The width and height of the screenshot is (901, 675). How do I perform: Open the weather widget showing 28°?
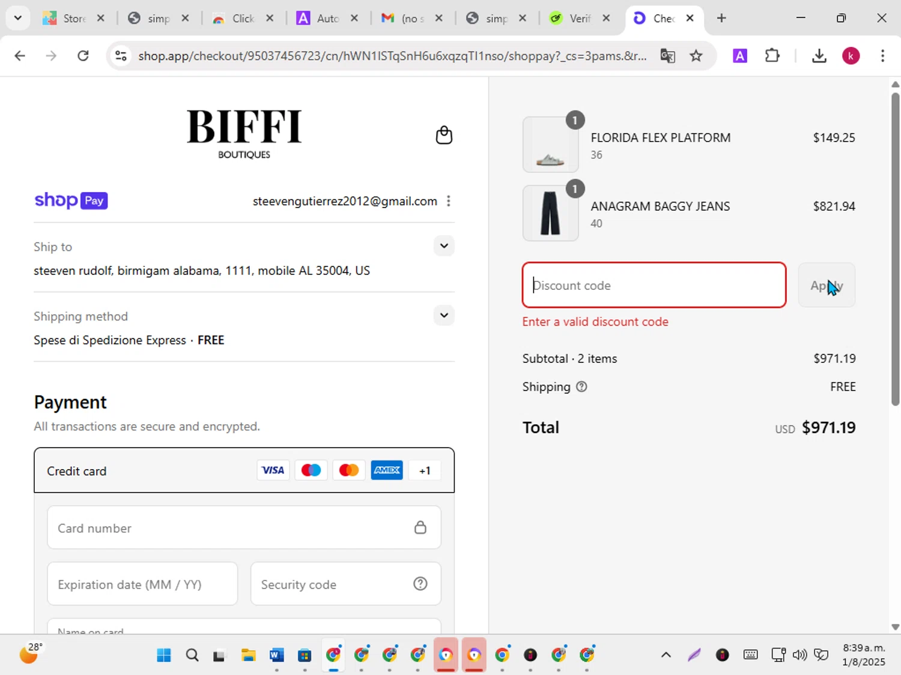31,653
